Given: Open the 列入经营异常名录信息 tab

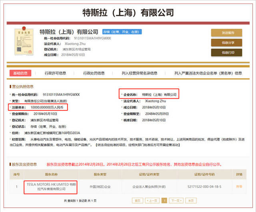Looking at the screenshot, I should tap(139, 73).
